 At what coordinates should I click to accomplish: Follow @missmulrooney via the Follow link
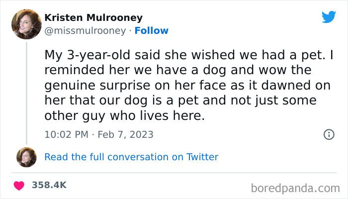pyautogui.click(x=153, y=30)
